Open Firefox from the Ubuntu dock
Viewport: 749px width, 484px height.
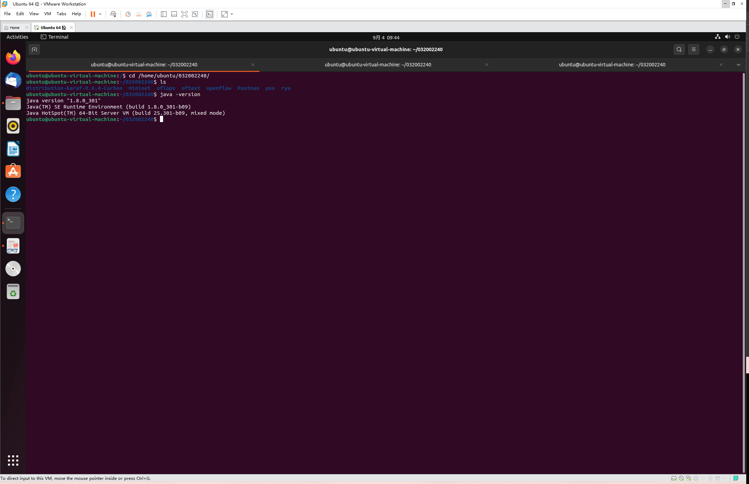point(13,57)
